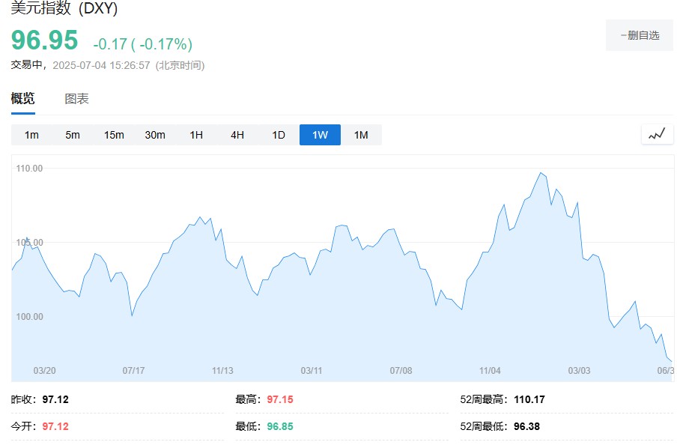Click the line chart style icon
This screenshot has width=677, height=445.
pos(656,135)
